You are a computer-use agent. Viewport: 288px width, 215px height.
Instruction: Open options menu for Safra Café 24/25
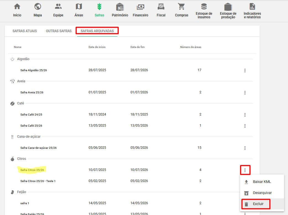pos(245,115)
